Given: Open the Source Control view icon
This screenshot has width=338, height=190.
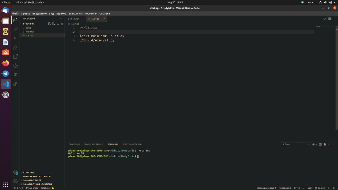Looking at the screenshot, I should tap(16, 38).
